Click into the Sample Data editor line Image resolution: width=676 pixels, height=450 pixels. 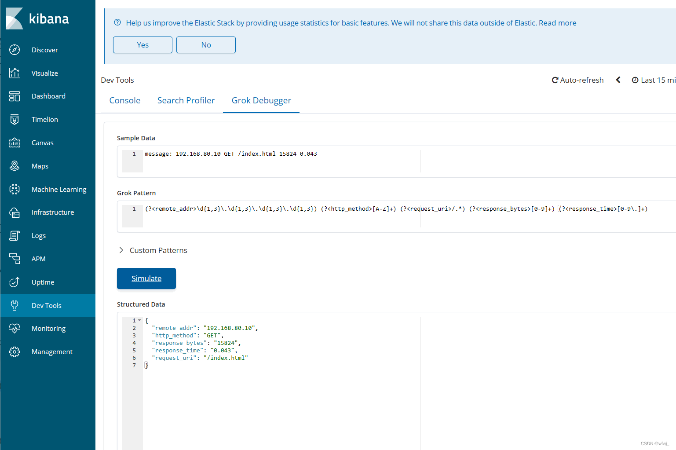pyautogui.click(x=396, y=154)
